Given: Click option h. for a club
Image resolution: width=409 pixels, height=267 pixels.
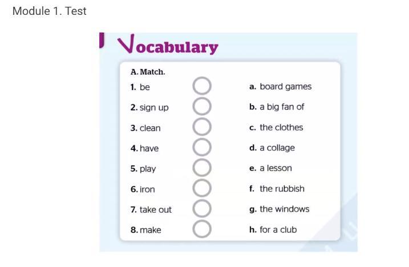Looking at the screenshot, I should coord(273,230).
